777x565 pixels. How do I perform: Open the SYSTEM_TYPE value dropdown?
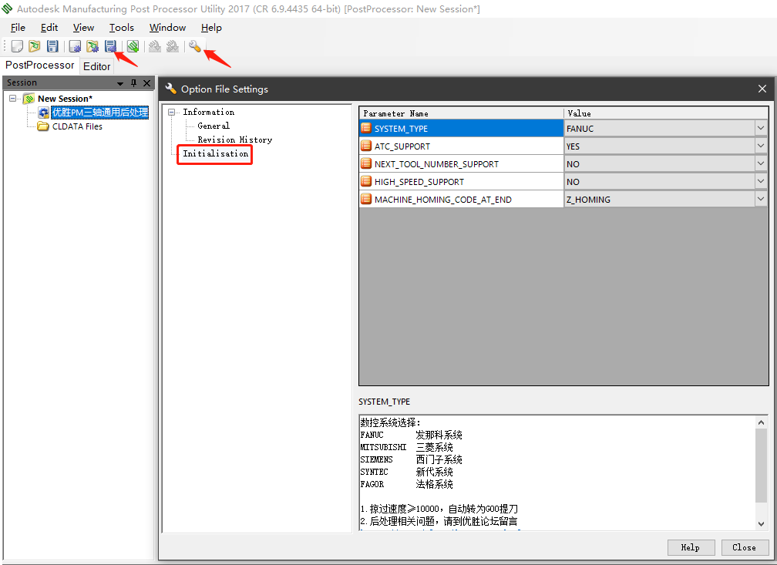click(x=761, y=129)
